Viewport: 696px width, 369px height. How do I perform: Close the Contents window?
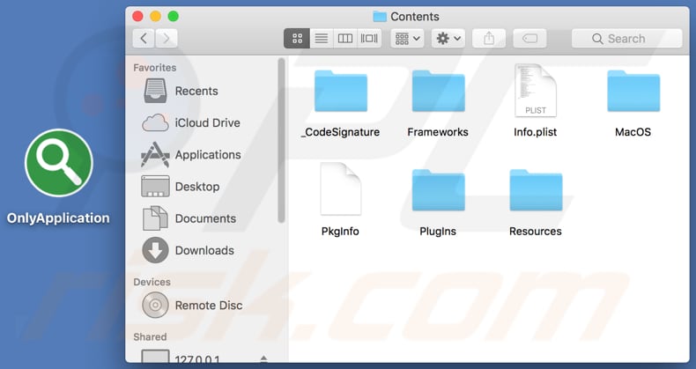pos(138,17)
